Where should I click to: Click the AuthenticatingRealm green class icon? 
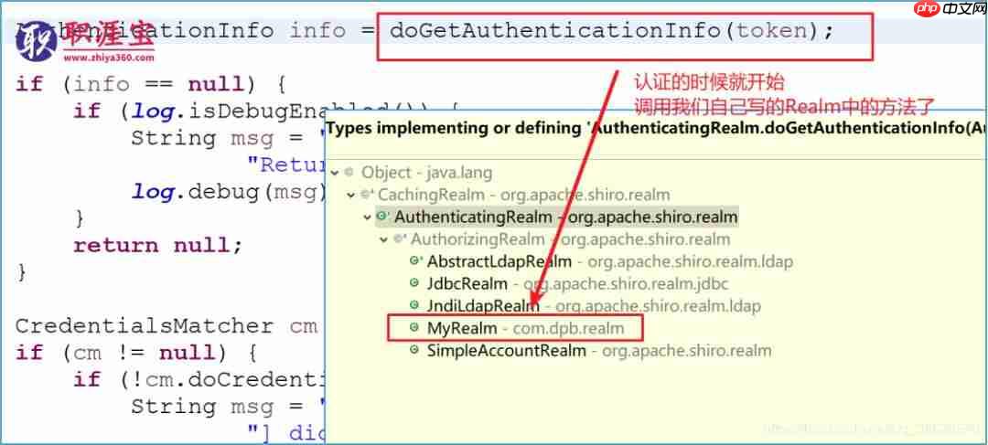pos(381,217)
